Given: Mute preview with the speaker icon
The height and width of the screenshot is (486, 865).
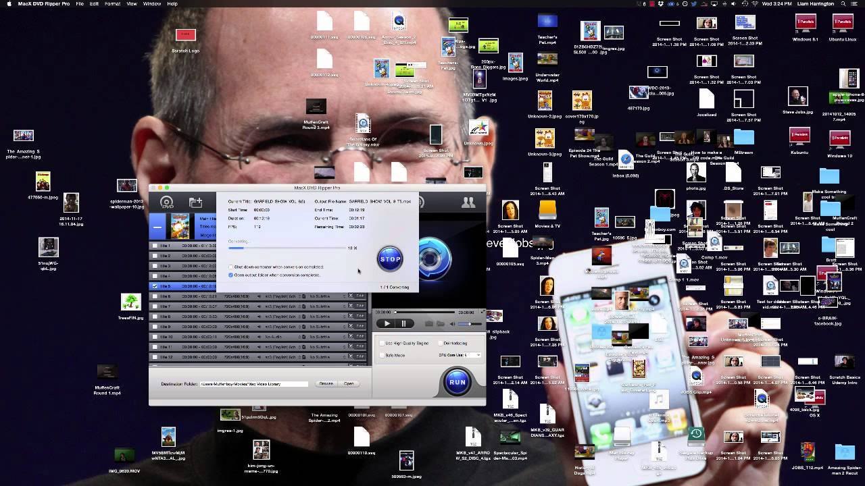Looking at the screenshot, I should [x=453, y=324].
